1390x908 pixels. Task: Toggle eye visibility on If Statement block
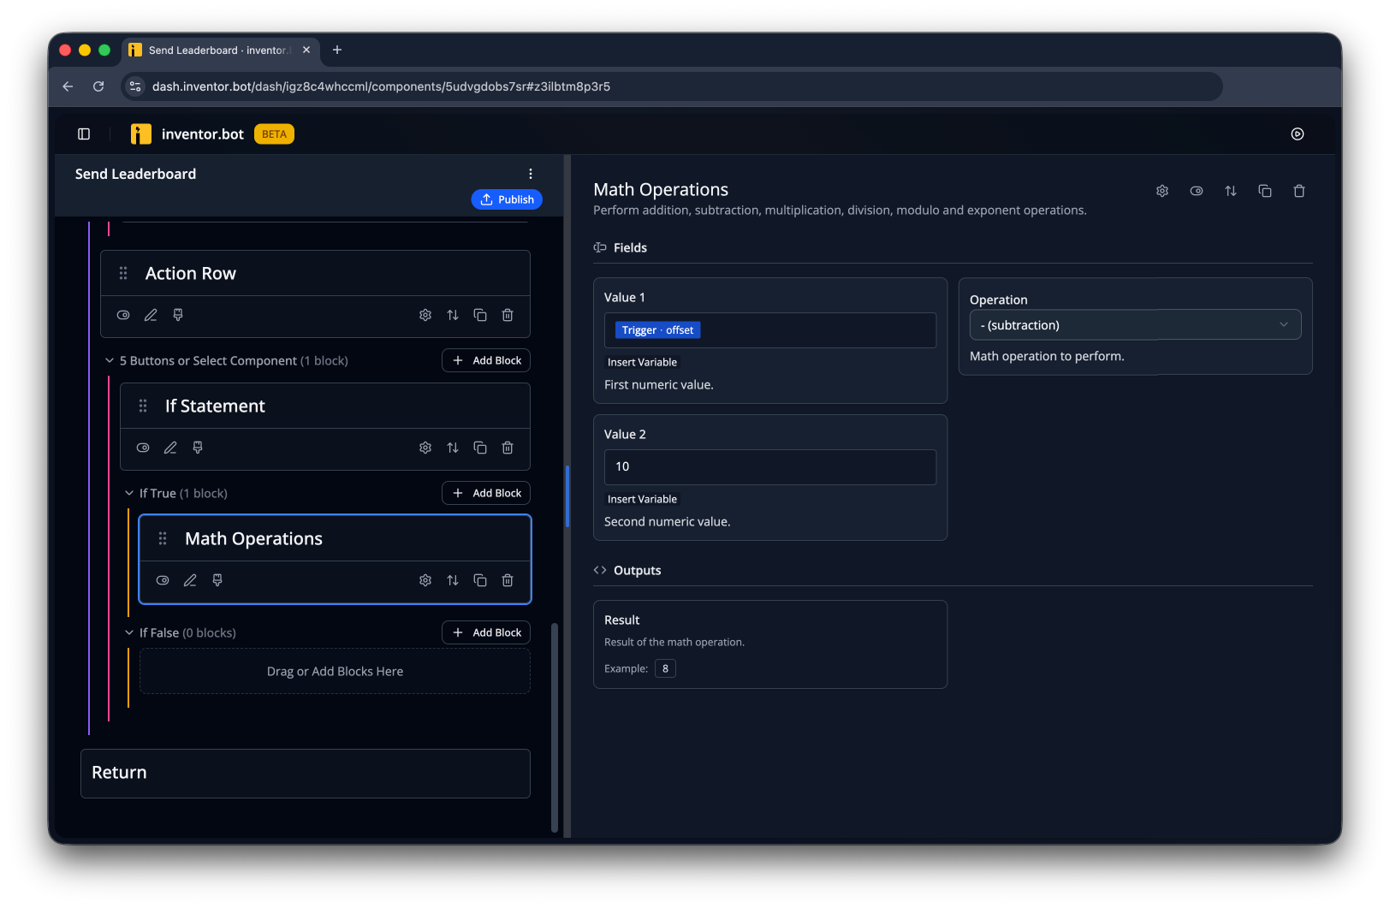143,448
